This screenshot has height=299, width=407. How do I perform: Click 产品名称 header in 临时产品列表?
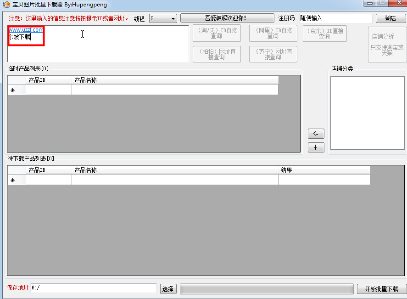coord(175,80)
